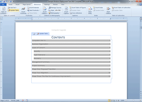Click the zoom slider handle
This screenshot has height=102, width=142.
click(x=134, y=100)
